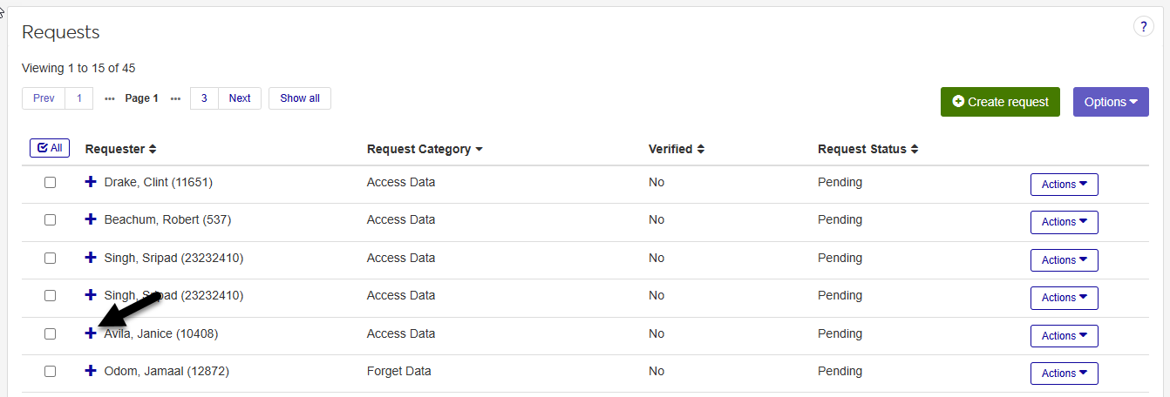This screenshot has width=1170, height=397.
Task: Check the Odom, Jamaal row checkbox
Action: click(50, 371)
